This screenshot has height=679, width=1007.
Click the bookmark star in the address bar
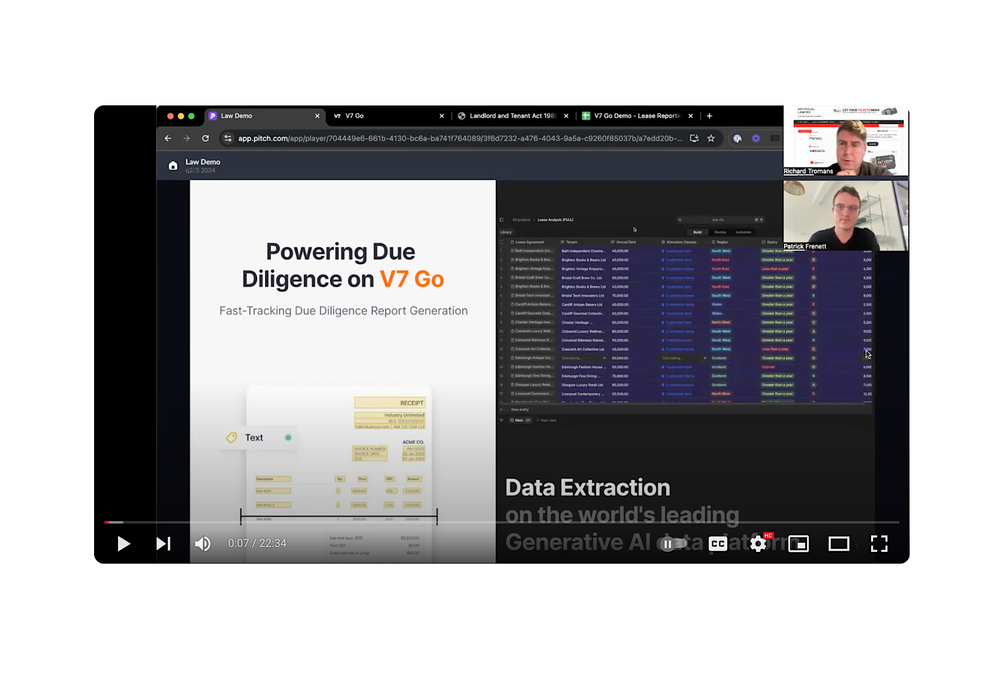pos(711,138)
